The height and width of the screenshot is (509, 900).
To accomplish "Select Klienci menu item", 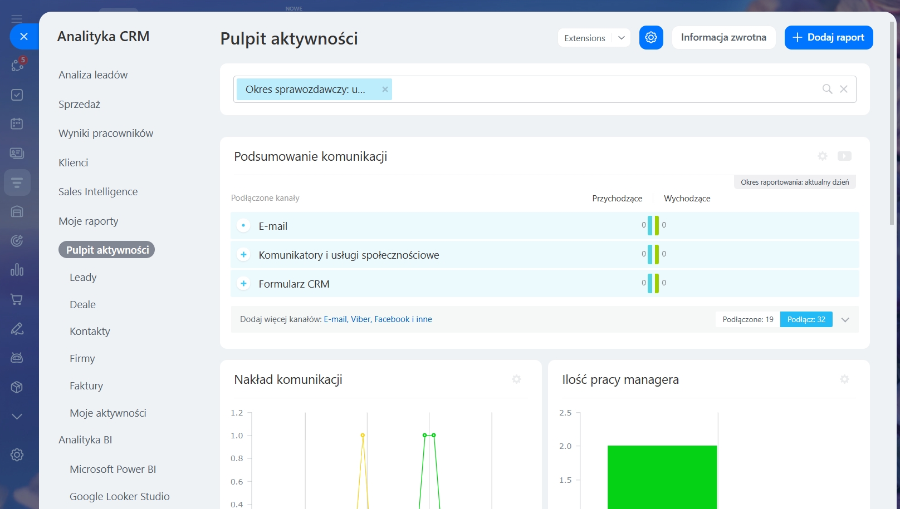I will tap(74, 162).
